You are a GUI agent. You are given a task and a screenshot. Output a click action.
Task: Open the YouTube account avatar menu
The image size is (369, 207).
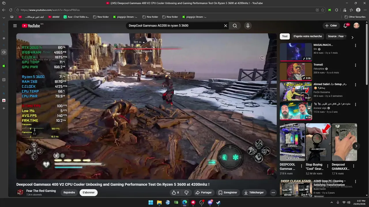357,26
